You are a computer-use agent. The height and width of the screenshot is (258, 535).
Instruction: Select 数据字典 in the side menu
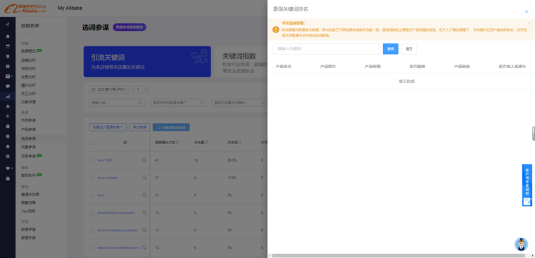[x=28, y=238]
